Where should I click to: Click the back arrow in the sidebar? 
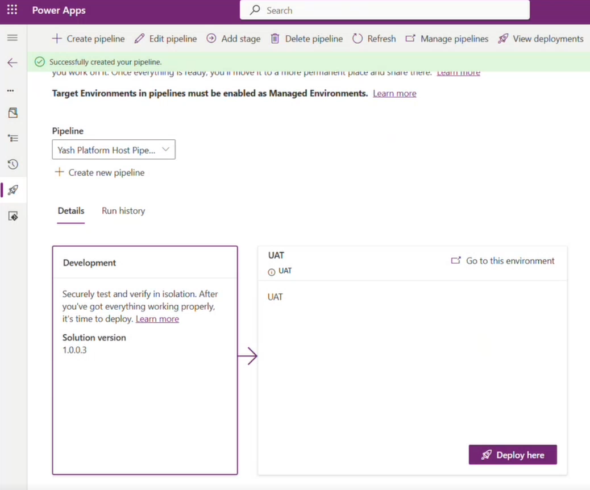pyautogui.click(x=13, y=63)
